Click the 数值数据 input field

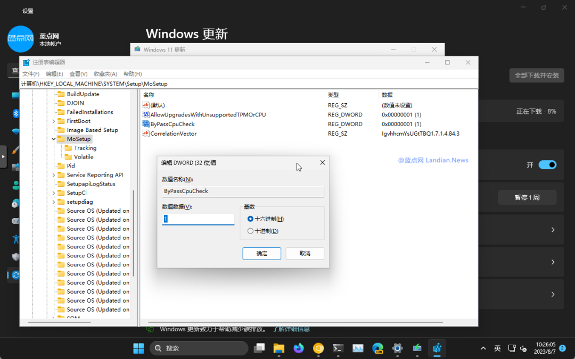(x=198, y=219)
